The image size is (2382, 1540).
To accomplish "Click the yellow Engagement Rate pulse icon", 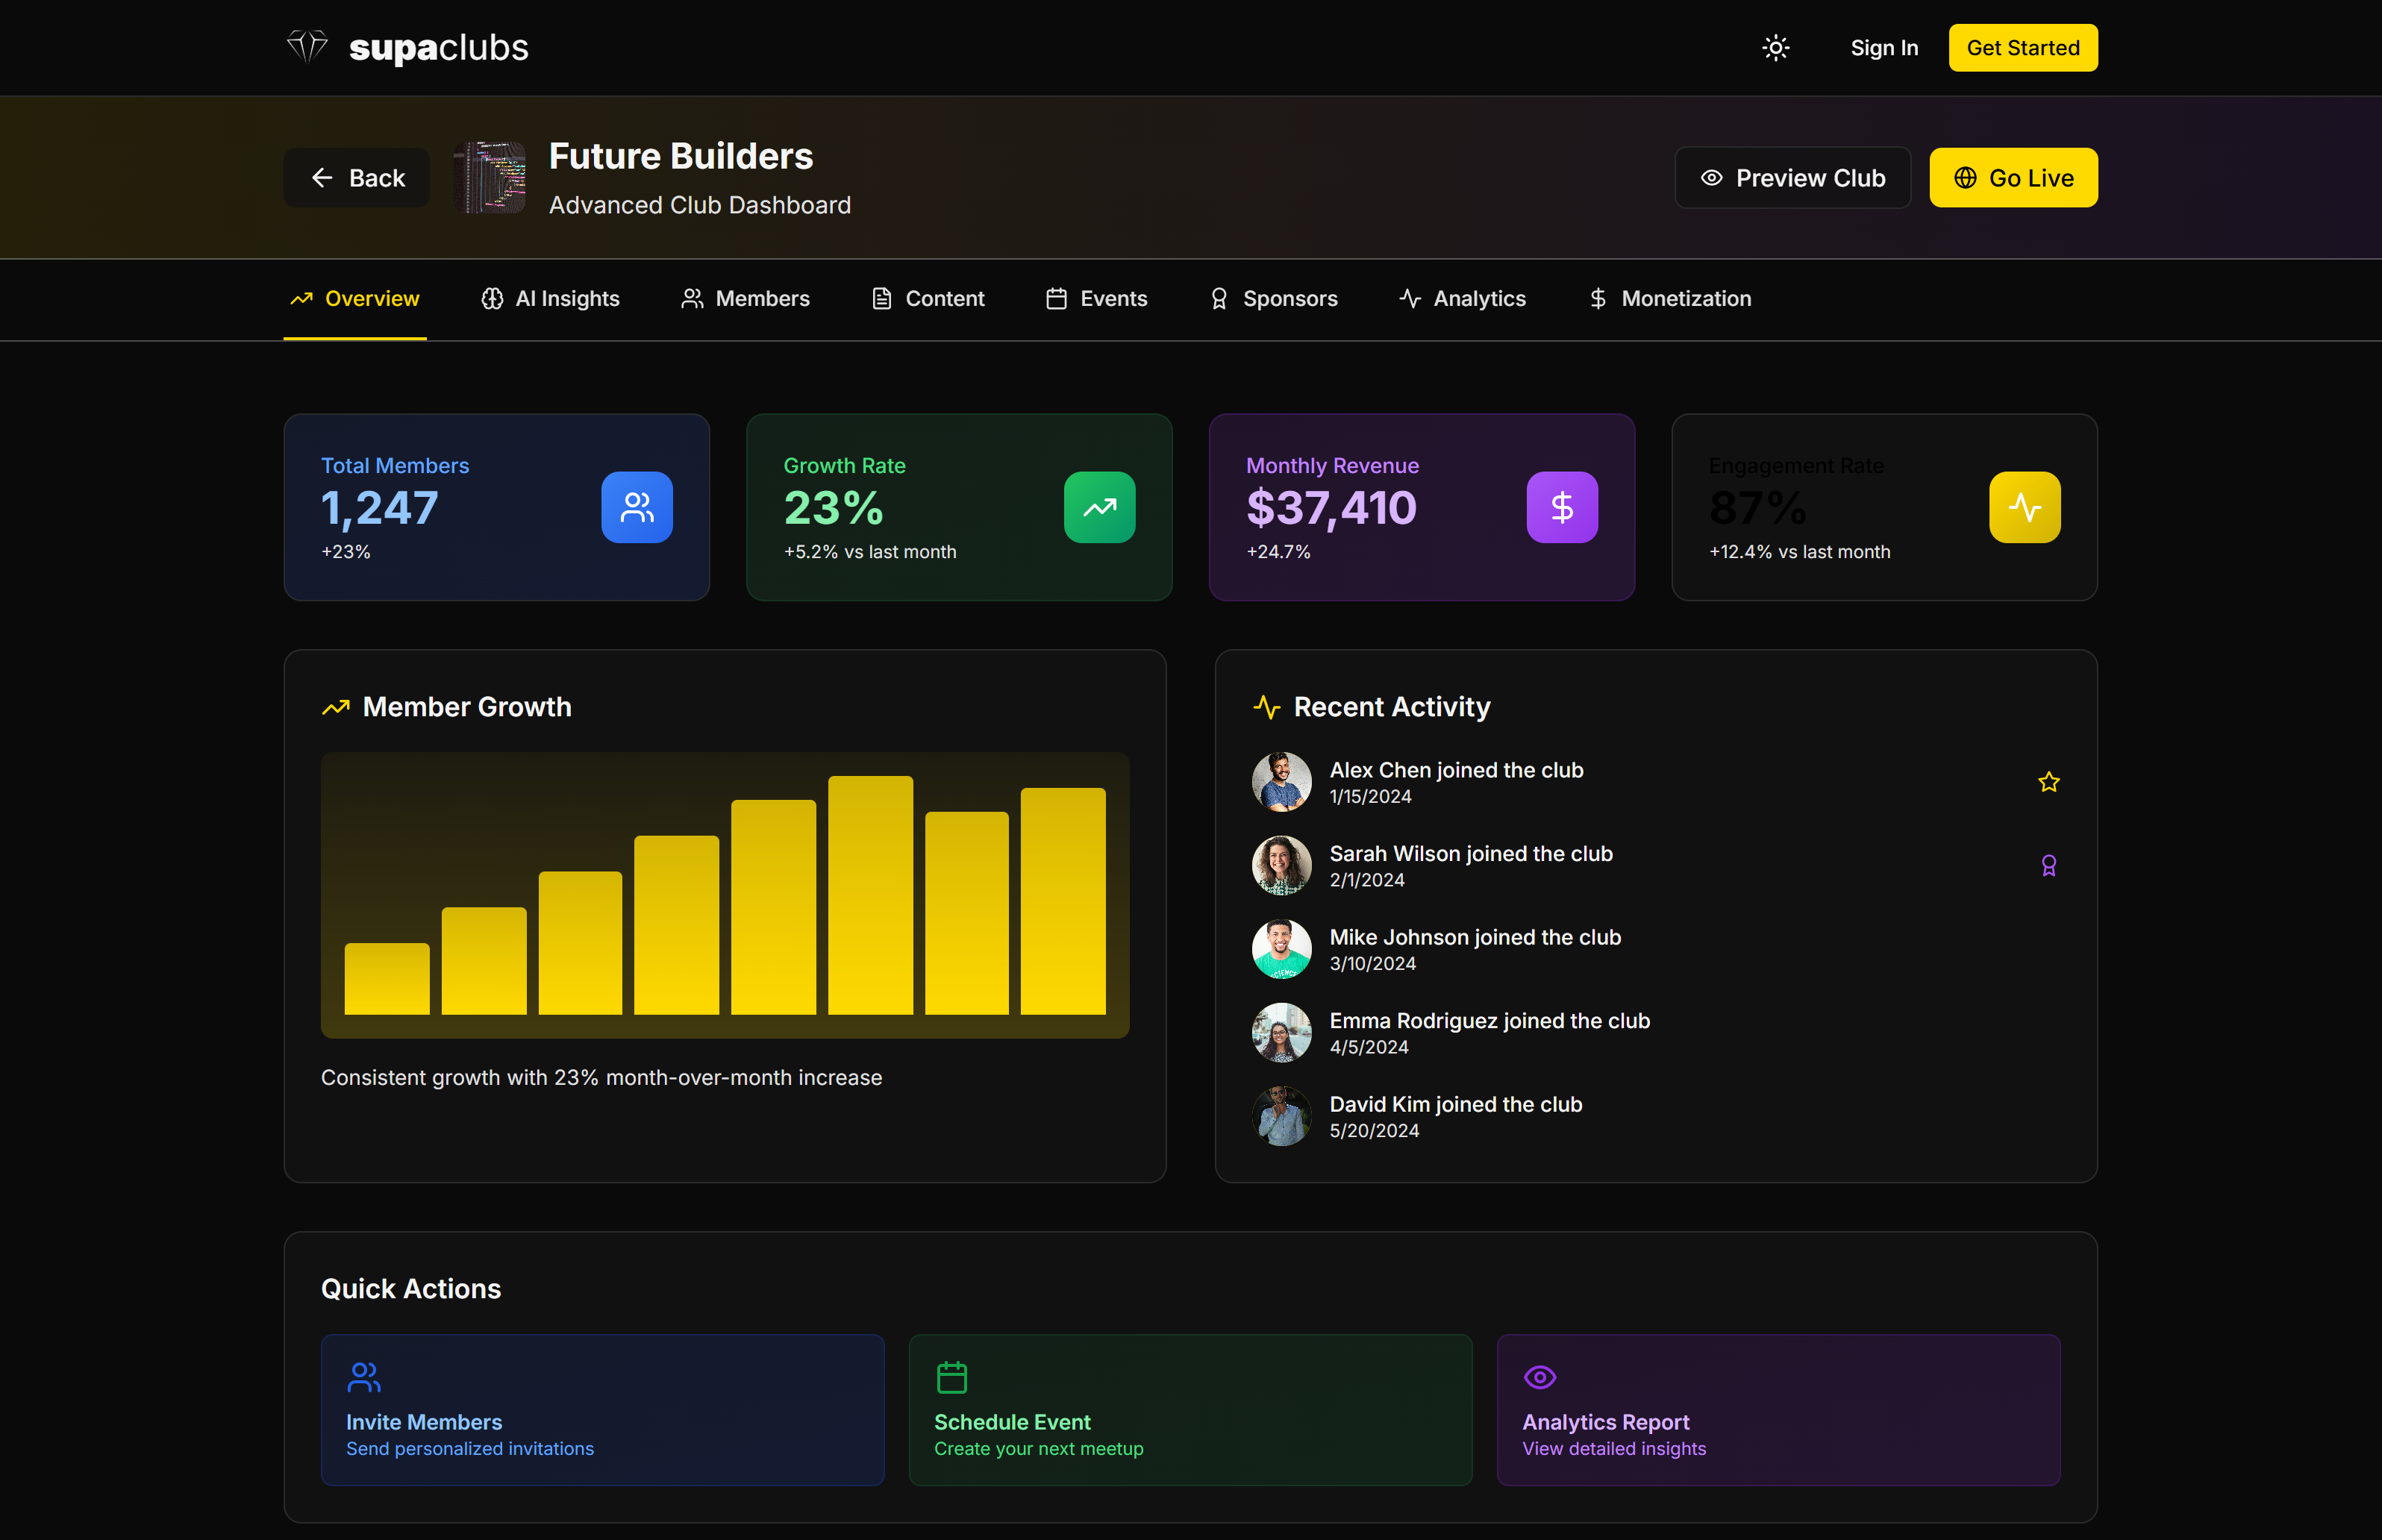I will click(2024, 507).
